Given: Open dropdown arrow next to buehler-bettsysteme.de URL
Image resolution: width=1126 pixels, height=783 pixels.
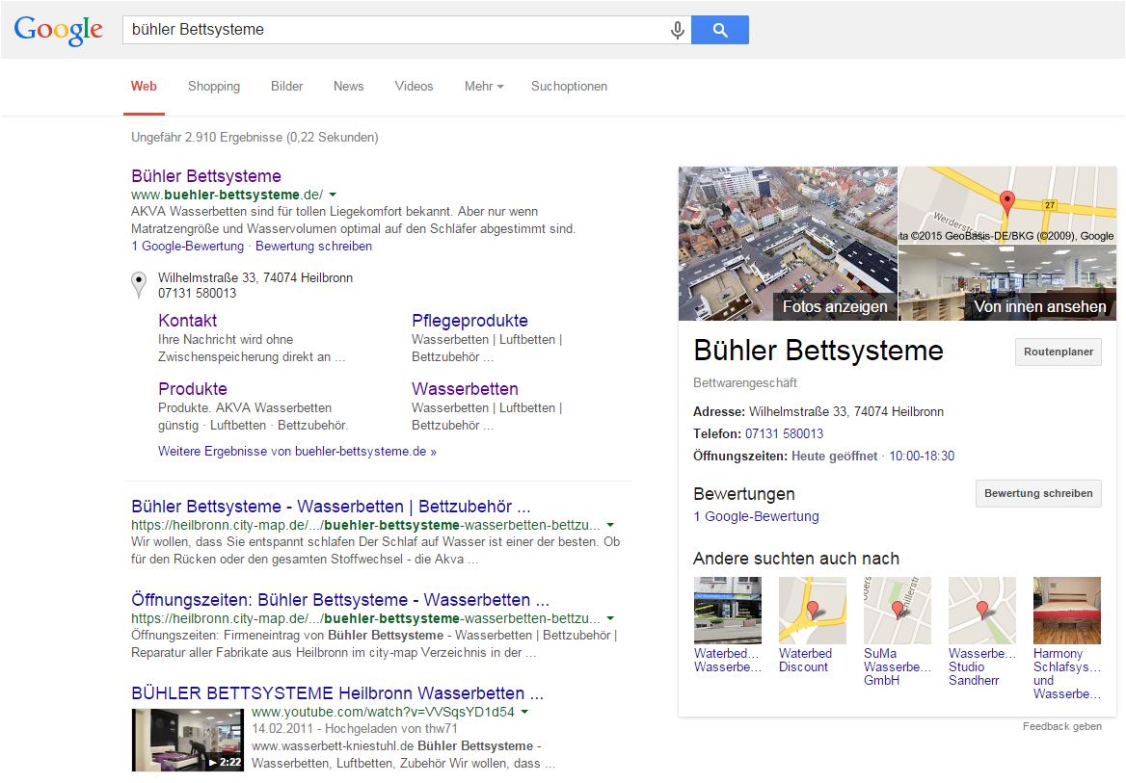Looking at the screenshot, I should (333, 195).
